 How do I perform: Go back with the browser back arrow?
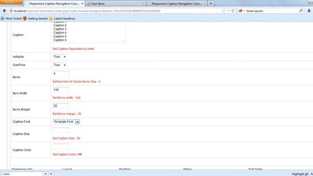click(4, 11)
